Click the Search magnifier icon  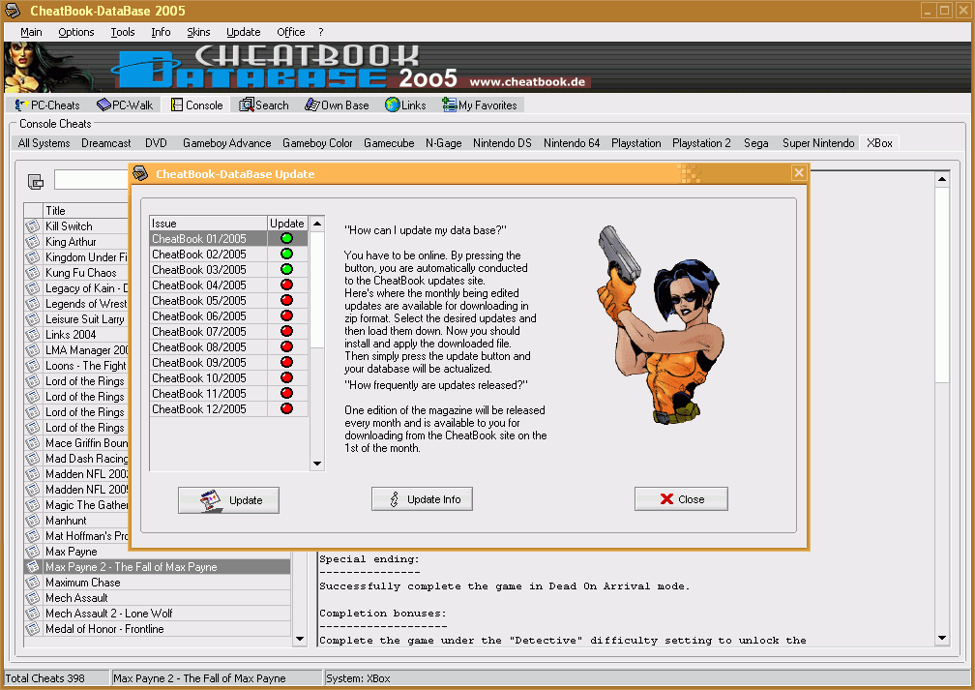point(247,105)
